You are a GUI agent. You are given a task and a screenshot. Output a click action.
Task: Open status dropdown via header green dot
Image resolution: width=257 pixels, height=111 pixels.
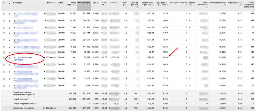(10, 3)
